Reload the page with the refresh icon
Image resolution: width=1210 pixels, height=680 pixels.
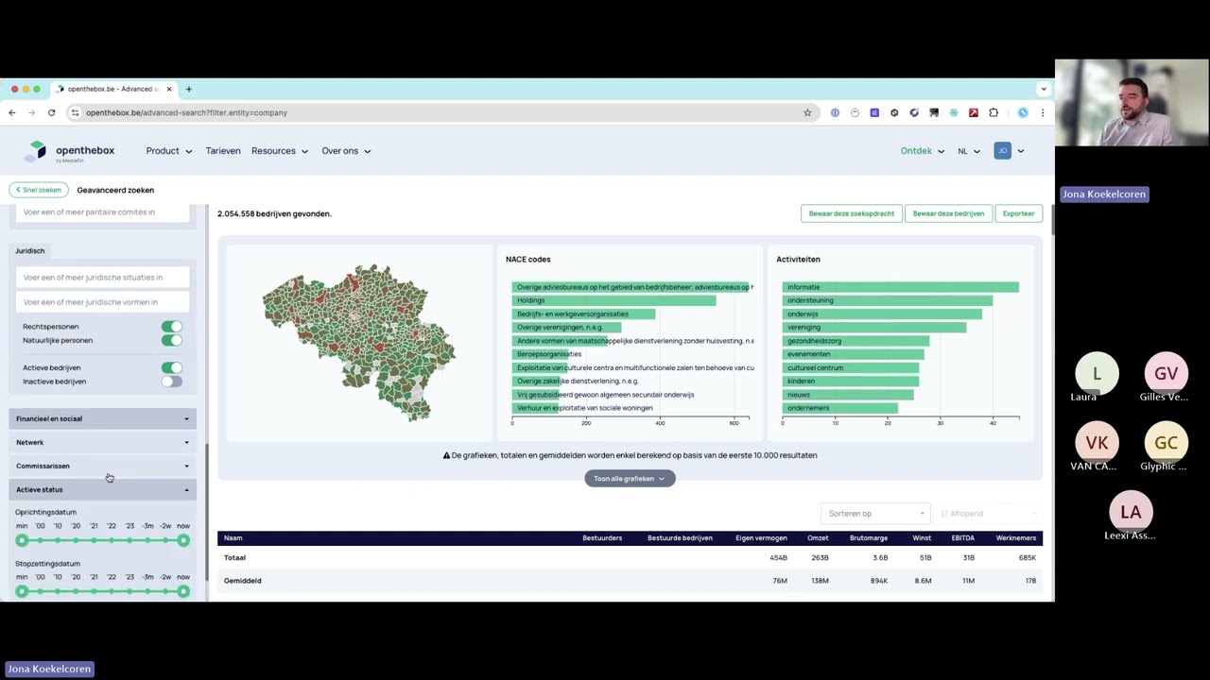51,112
